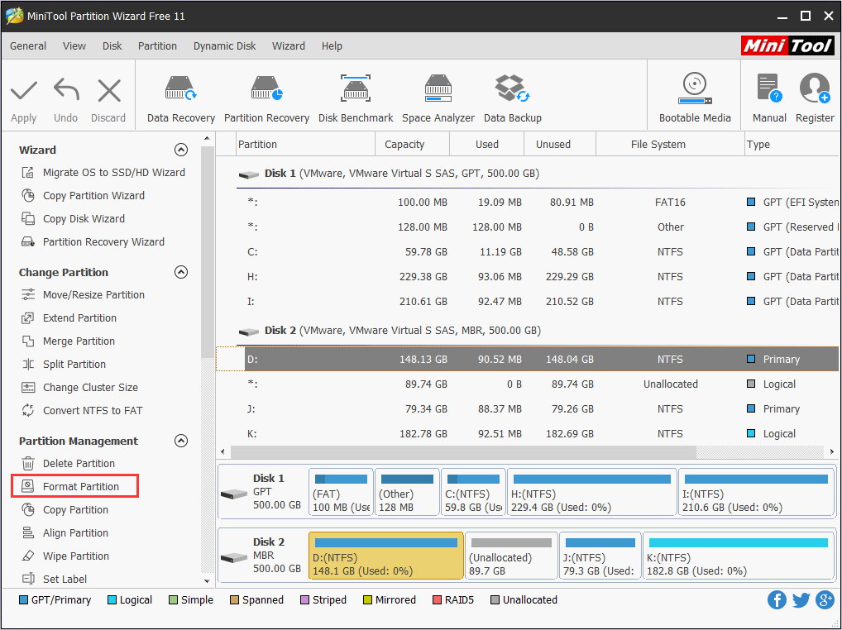Select Migrate OS to SSD/HD Wizard
This screenshot has height=630, width=842.
pos(113,173)
